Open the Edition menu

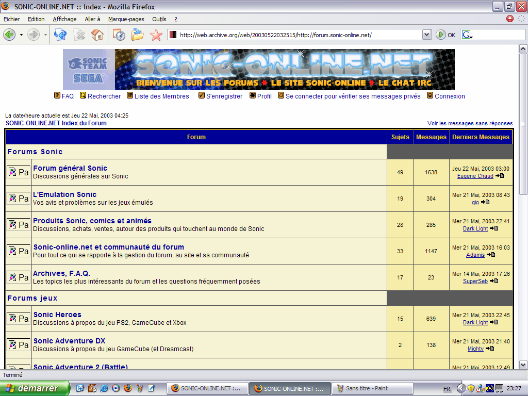click(36, 19)
